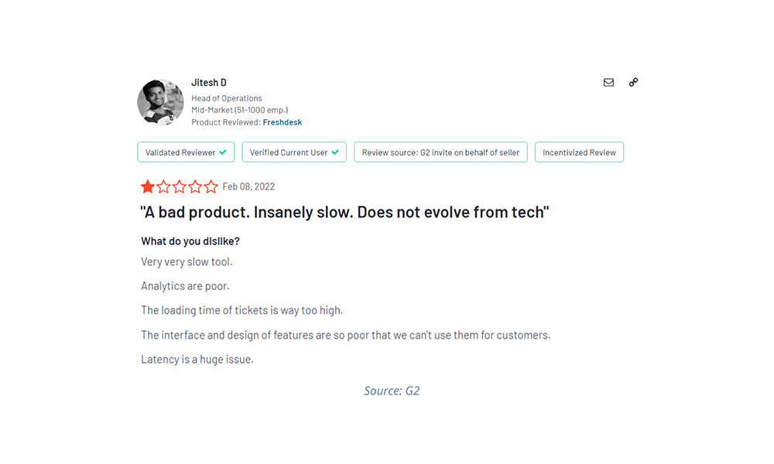Click the green checkmark on Validated Reviewer
This screenshot has height=464, width=774.
(225, 152)
